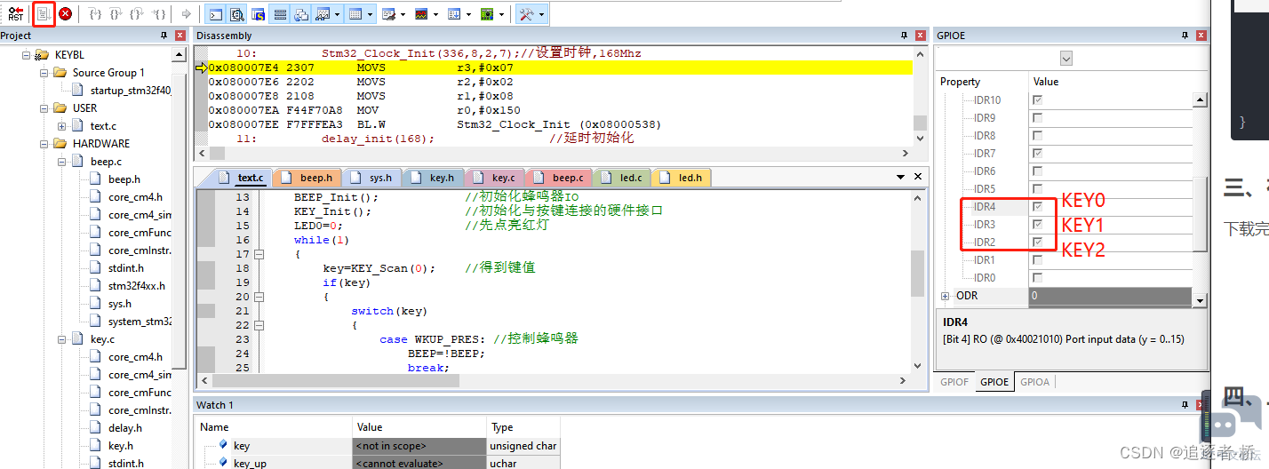1269x469 pixels.
Task: Collapse the while block at line 17
Action: [259, 254]
